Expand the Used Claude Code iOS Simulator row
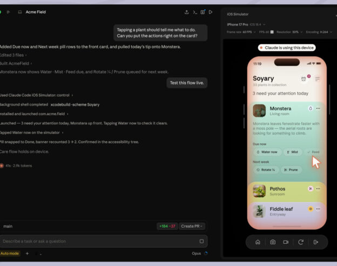Image resolution: width=337 pixels, height=266 pixels. point(37,95)
